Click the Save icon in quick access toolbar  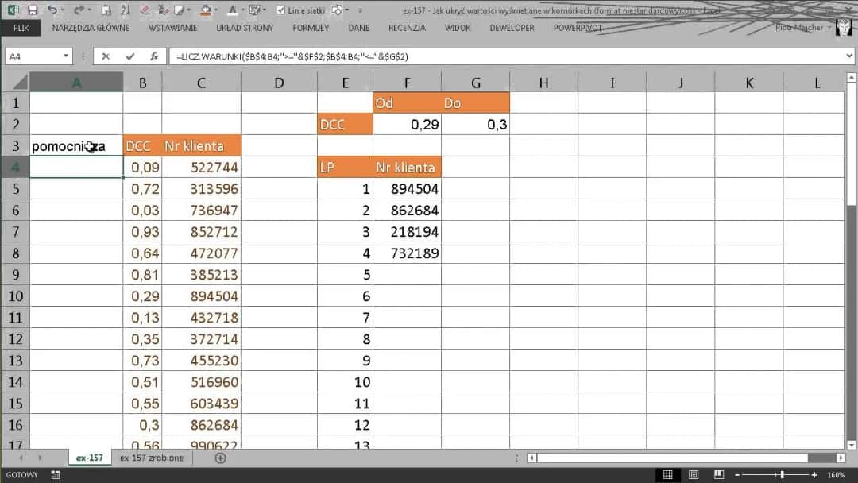[x=33, y=10]
